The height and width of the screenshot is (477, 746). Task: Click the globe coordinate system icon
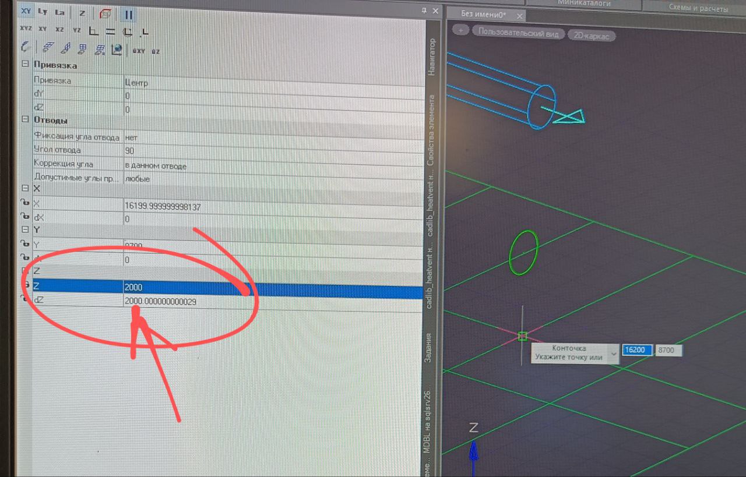(117, 50)
